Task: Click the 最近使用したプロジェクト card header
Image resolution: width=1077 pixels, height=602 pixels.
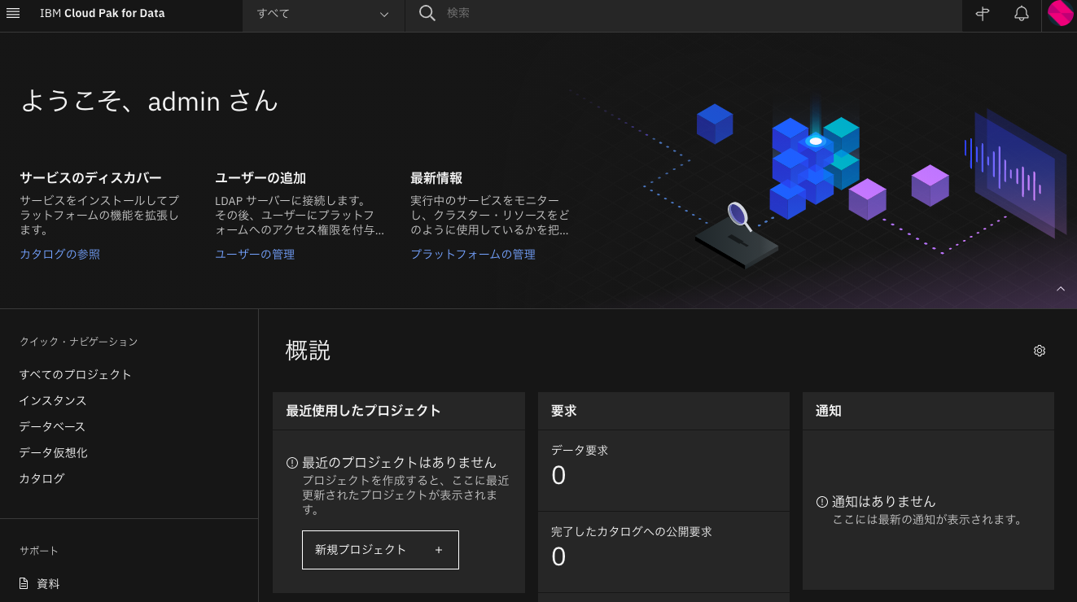Action: click(x=399, y=411)
